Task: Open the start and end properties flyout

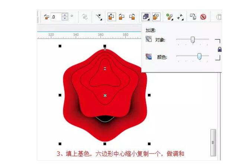Action: pos(180,17)
